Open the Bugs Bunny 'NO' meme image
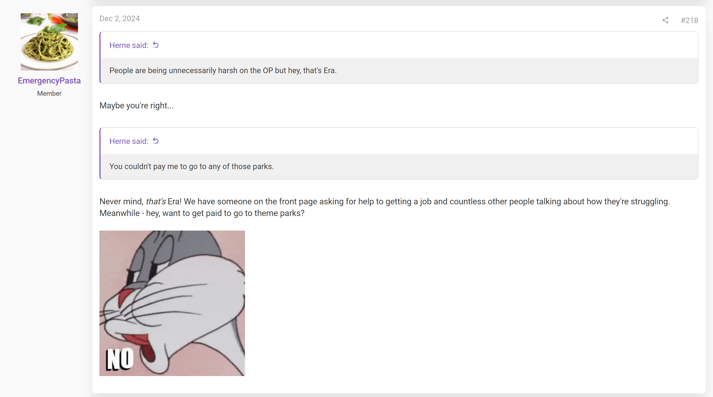The height and width of the screenshot is (397, 713). 172,303
